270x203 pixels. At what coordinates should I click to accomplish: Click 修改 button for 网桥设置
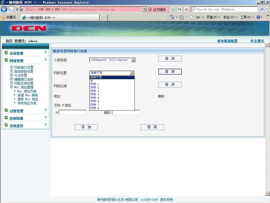click(170, 71)
